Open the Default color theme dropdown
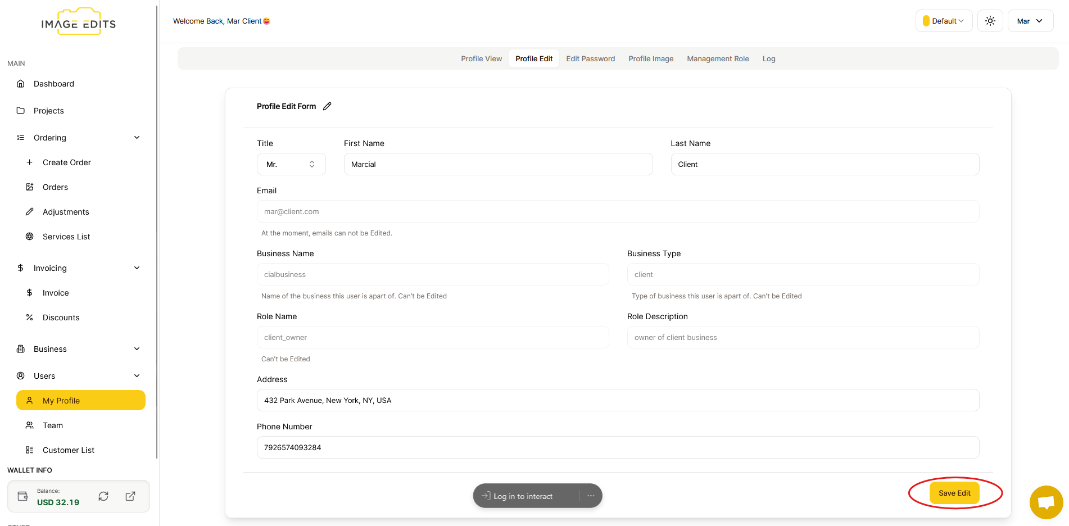 (x=944, y=21)
